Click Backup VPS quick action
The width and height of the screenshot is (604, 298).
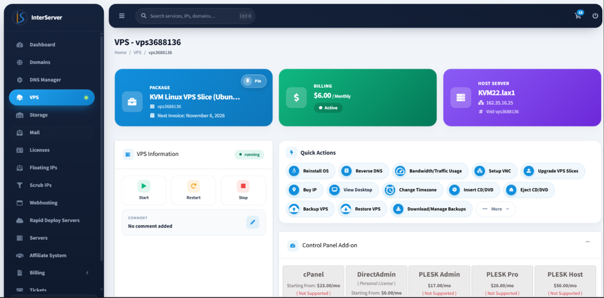pos(310,209)
